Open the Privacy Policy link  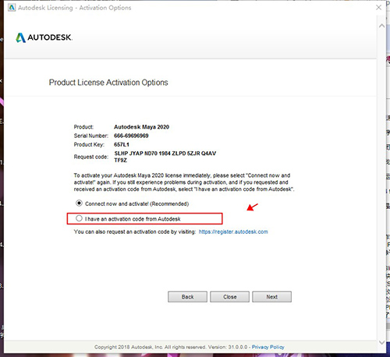coord(268,347)
